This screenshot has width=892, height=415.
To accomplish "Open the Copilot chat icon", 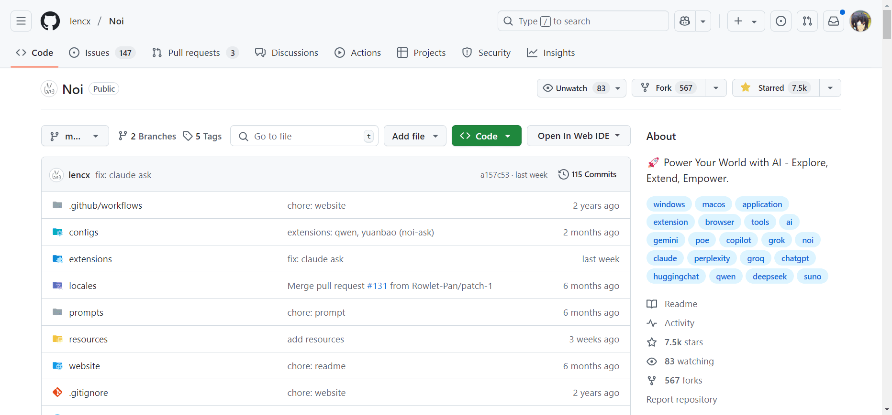I will coord(685,21).
